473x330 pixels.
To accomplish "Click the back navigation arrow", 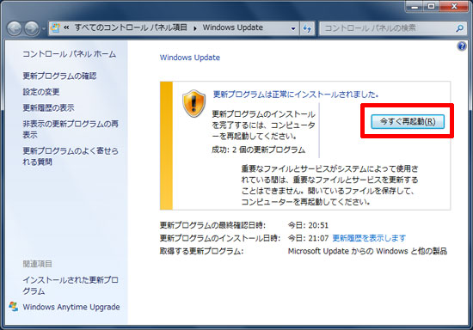I will 15,28.
